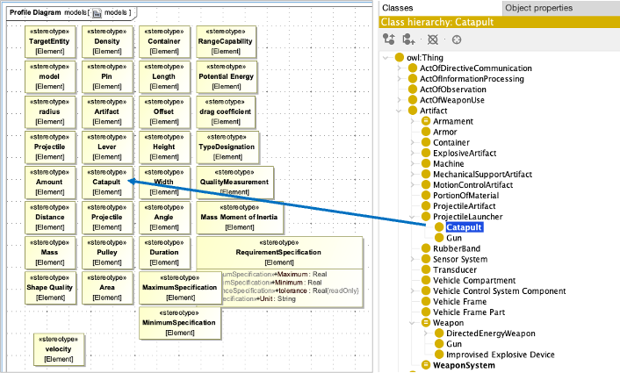
Task: Expand the Sensor System node
Action: click(x=413, y=260)
